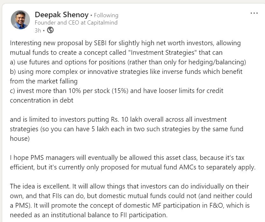
Task: Click the opening line mentioning SEBI proposal
Action: 125,43
